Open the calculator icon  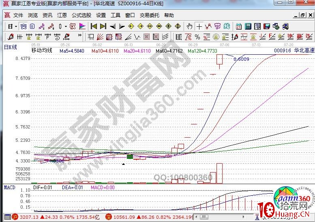(x=248, y=26)
